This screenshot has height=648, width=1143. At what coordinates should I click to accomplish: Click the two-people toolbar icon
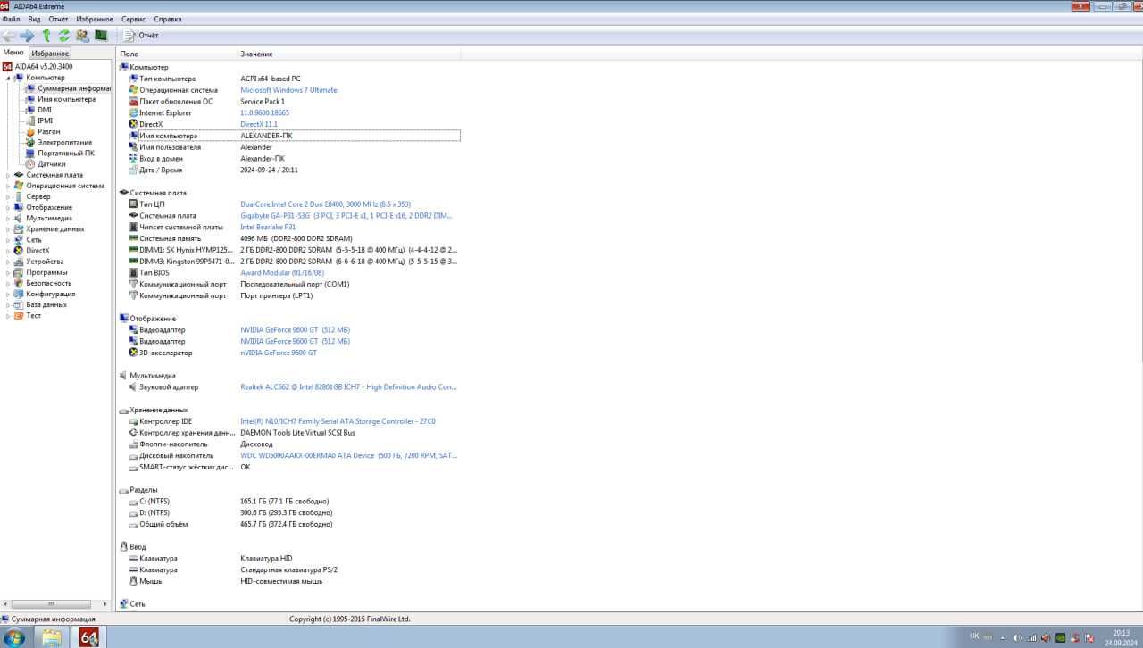coord(82,36)
